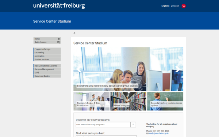
Task: Open 'Everything you need to know' caption
Action: tap(107, 86)
